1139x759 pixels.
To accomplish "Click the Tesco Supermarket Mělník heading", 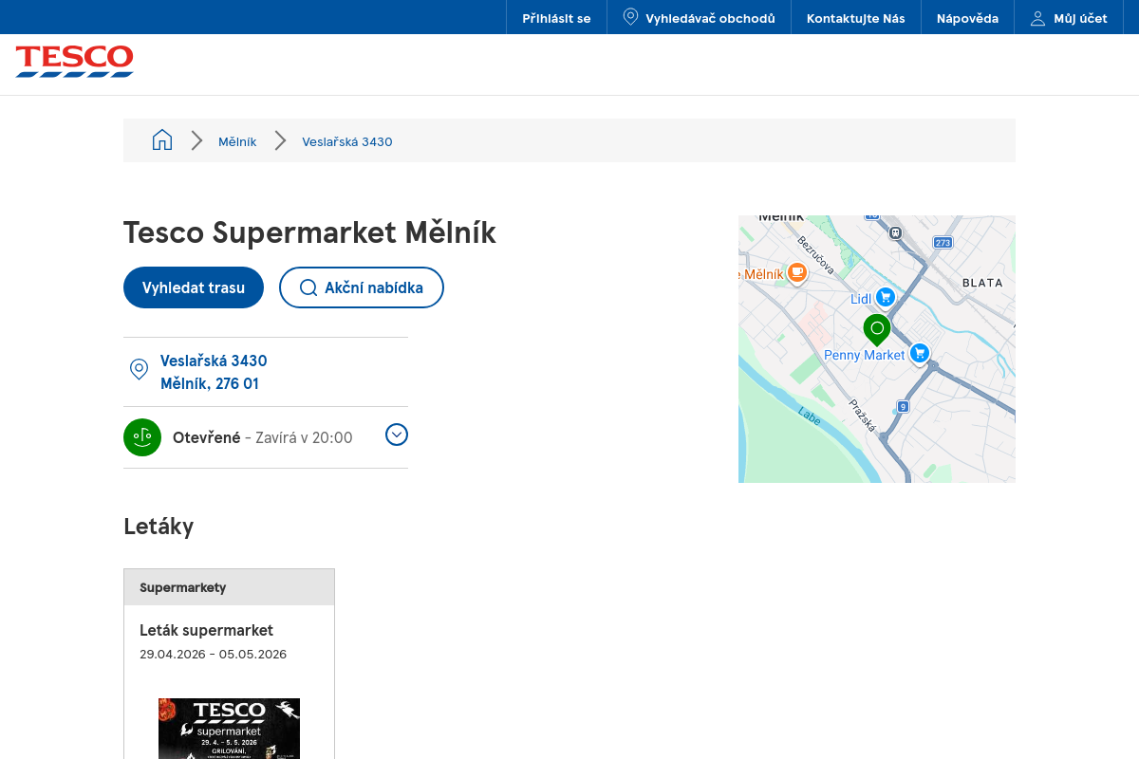I will pos(309,232).
